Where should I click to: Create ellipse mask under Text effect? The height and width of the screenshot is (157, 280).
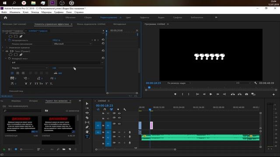click(10, 55)
